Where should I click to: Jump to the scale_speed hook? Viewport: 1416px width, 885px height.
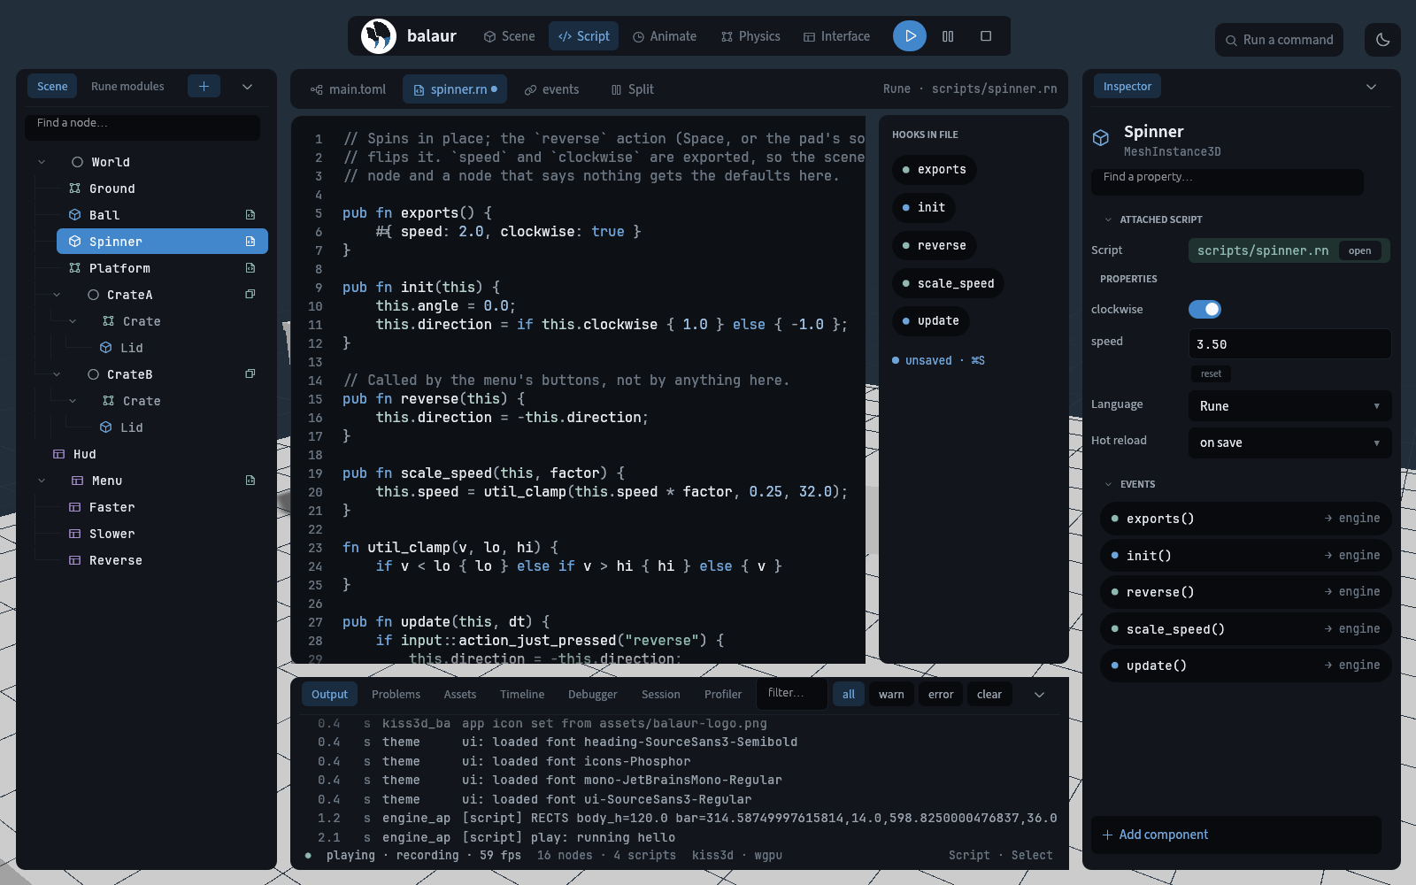point(947,283)
